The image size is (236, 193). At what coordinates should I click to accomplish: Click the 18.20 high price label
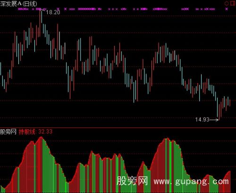click(x=53, y=12)
